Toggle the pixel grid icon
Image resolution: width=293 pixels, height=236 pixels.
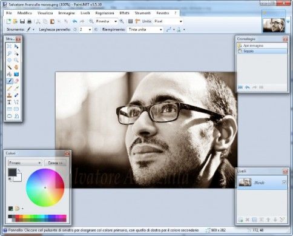[x=130, y=21]
